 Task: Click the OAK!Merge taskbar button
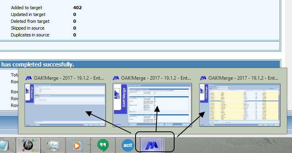[152, 145]
